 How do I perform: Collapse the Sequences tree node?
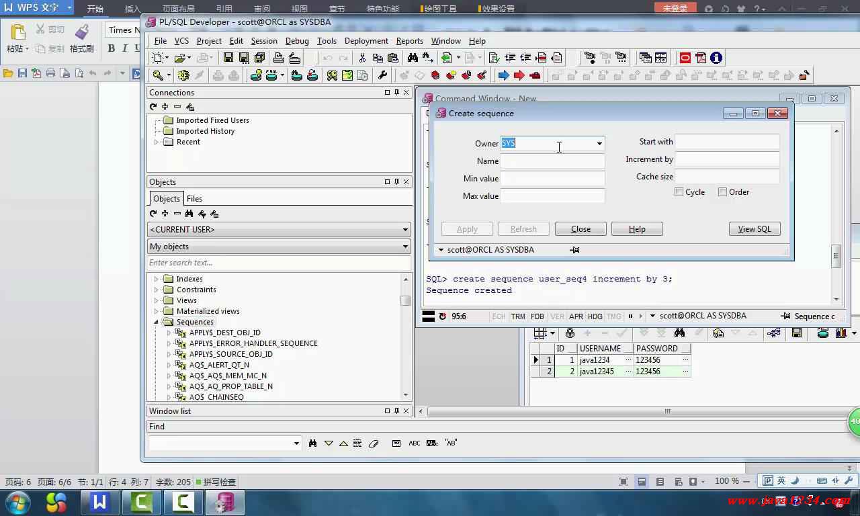[x=157, y=322]
